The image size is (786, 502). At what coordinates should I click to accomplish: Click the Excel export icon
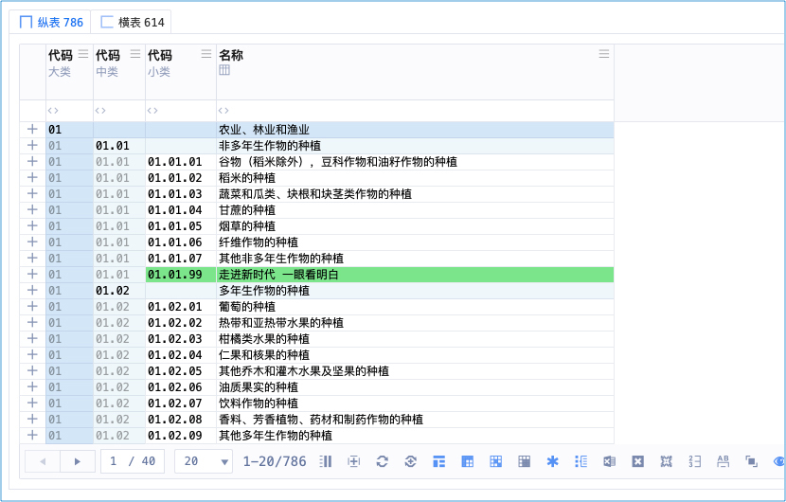point(609,461)
